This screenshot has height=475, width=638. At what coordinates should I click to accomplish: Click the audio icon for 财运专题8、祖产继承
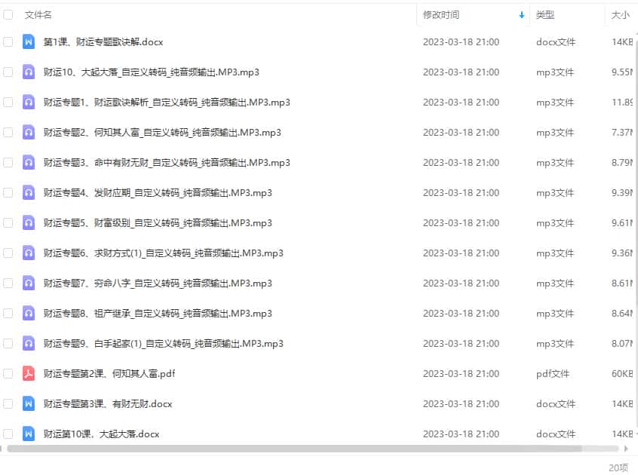[x=29, y=313]
